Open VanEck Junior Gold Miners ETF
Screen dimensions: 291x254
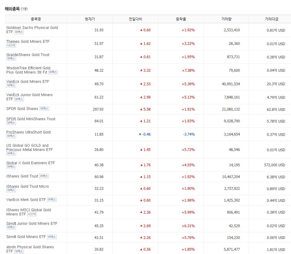30,97
